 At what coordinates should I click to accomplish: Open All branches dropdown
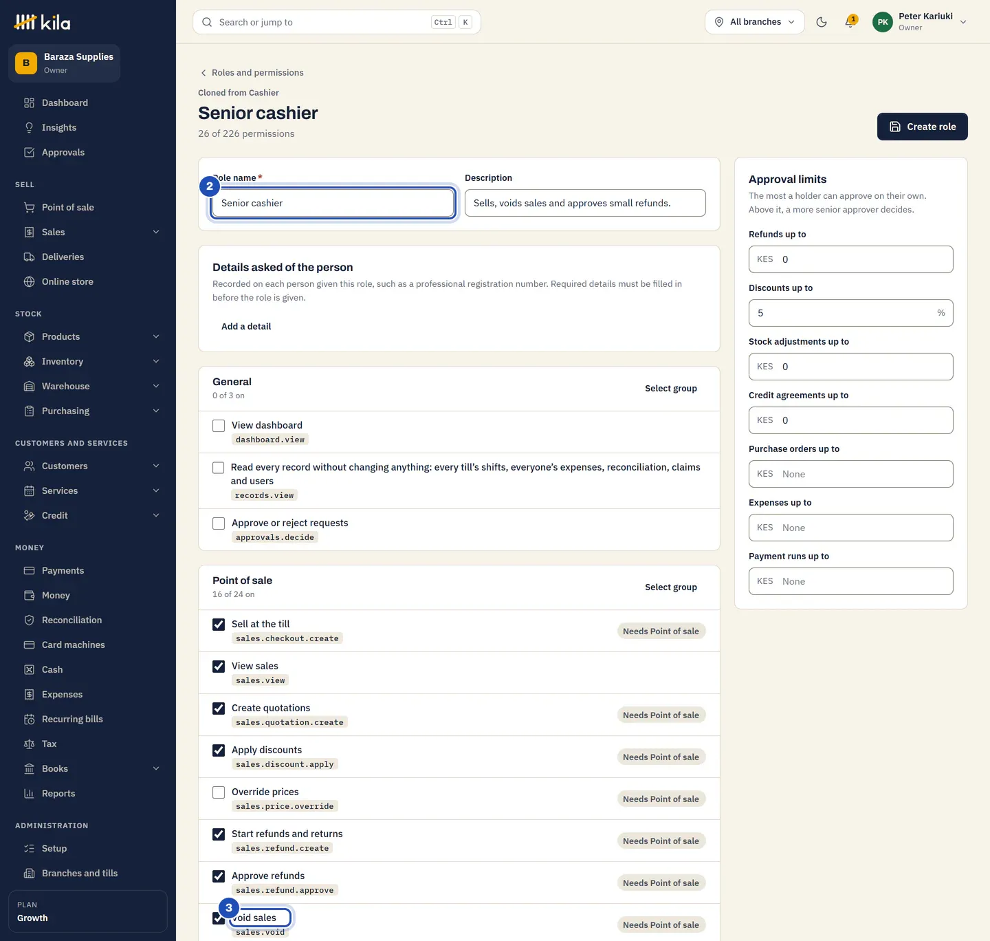pos(755,22)
